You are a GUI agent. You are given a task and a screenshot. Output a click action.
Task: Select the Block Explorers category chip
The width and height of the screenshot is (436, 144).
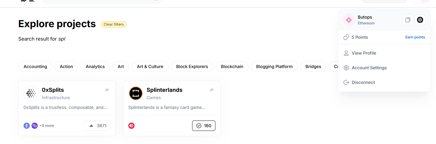click(x=192, y=67)
